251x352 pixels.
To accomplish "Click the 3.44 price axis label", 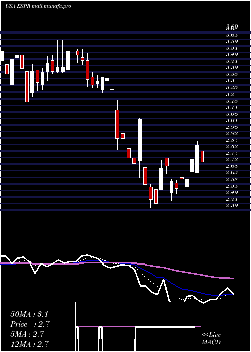I will 232,61.
